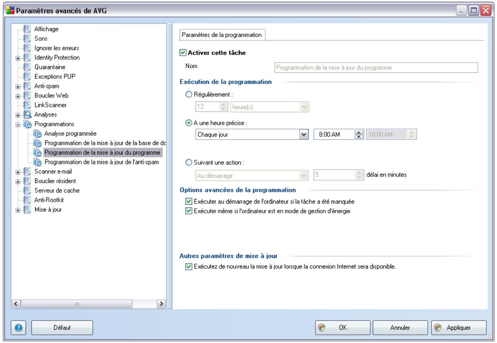The height and width of the screenshot is (343, 497).
Task: Click the Annuler button
Action: [400, 327]
